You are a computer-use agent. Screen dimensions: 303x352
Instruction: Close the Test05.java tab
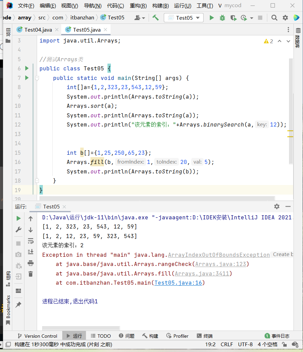coord(105,30)
